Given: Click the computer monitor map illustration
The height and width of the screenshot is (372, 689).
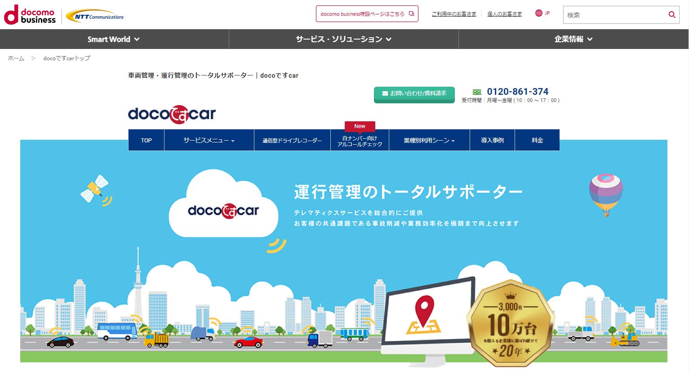Looking at the screenshot, I should (427, 321).
